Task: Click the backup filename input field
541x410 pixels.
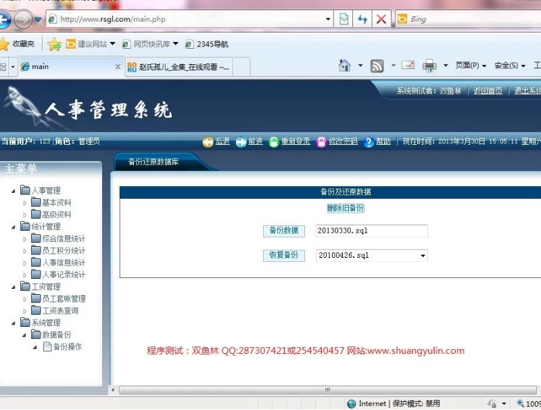Action: pyautogui.click(x=371, y=231)
